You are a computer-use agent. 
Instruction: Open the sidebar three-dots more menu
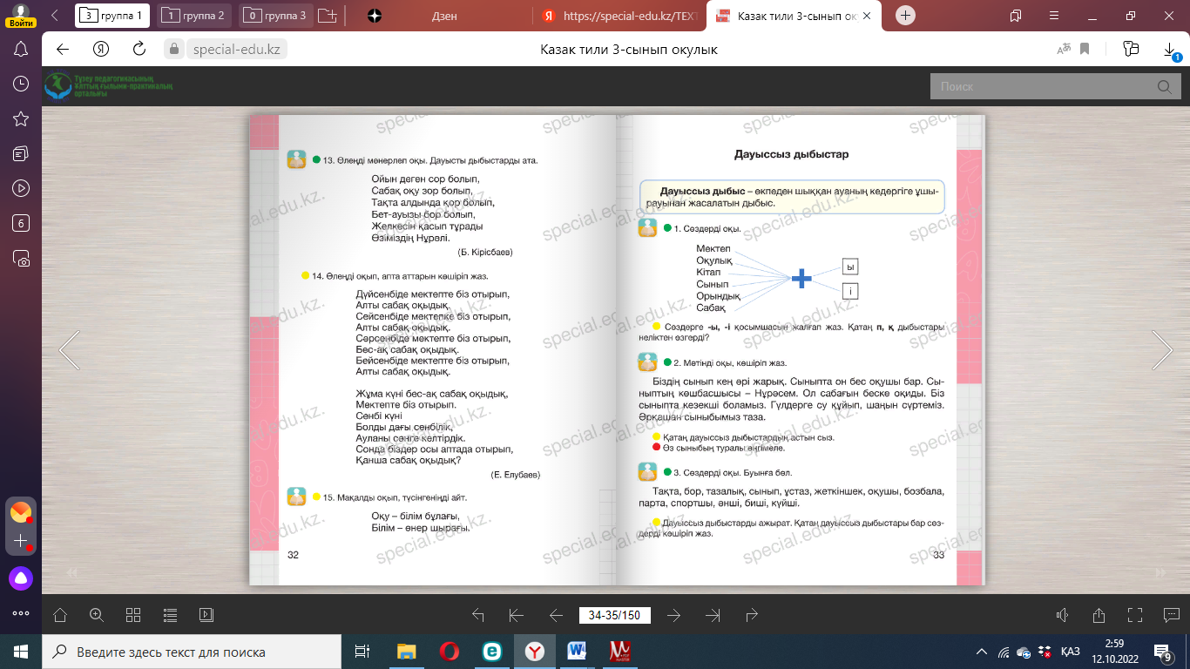[x=21, y=612]
